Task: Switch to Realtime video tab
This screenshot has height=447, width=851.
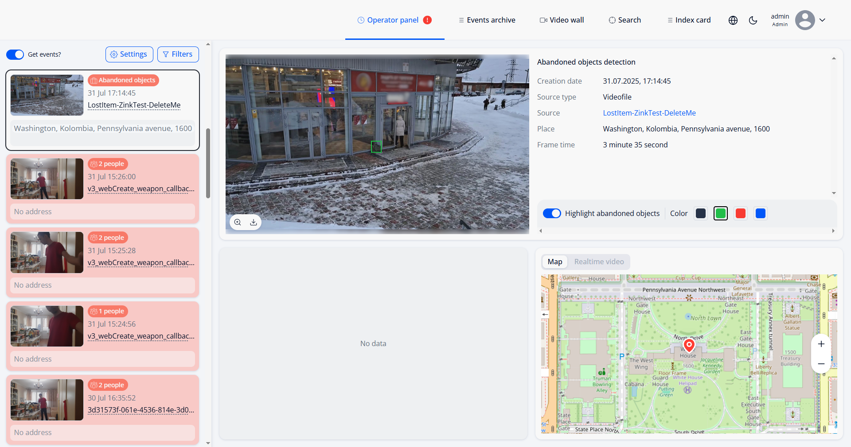Action: coord(599,262)
